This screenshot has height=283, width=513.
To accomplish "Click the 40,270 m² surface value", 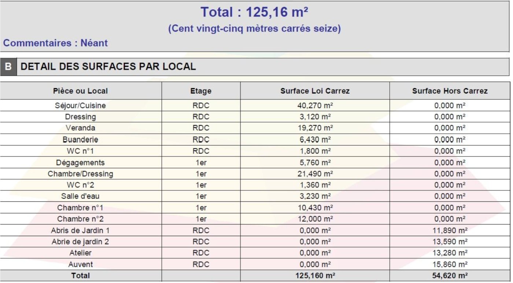I will coord(315,105).
